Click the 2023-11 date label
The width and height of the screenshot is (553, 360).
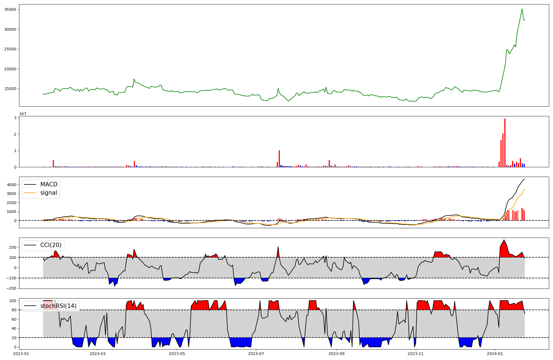pos(416,354)
